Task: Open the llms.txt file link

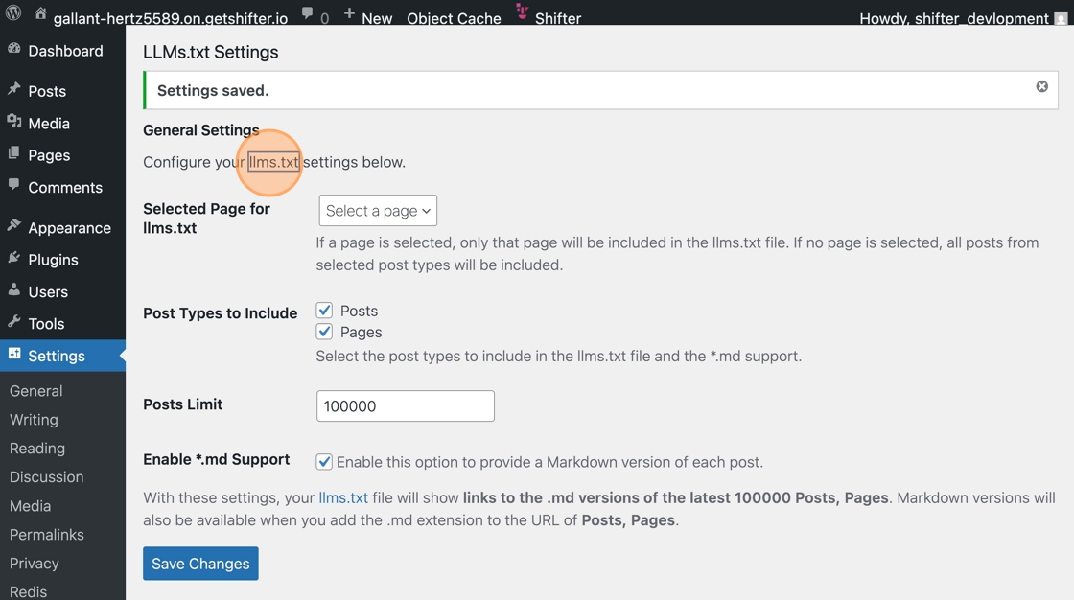Action: [343, 497]
